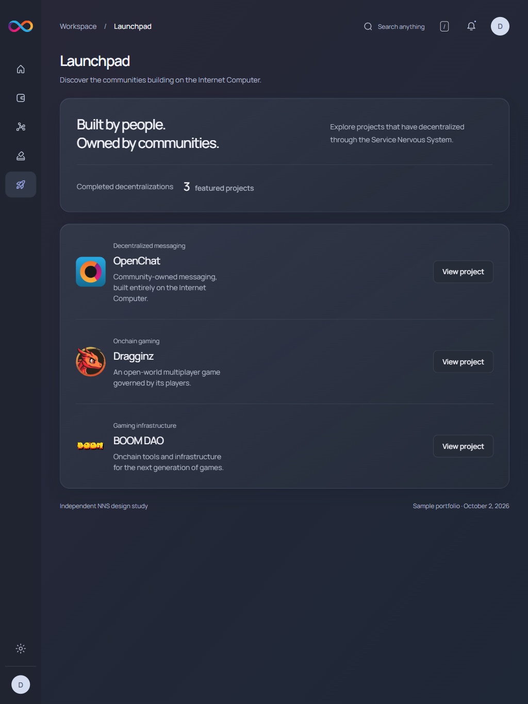Click the Dragginz dragon logo

click(x=91, y=362)
